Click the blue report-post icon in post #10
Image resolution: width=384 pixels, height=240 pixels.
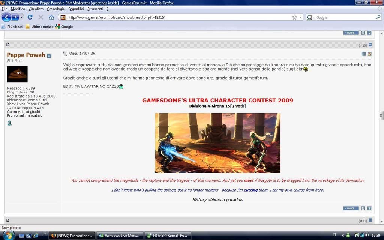click(364, 54)
